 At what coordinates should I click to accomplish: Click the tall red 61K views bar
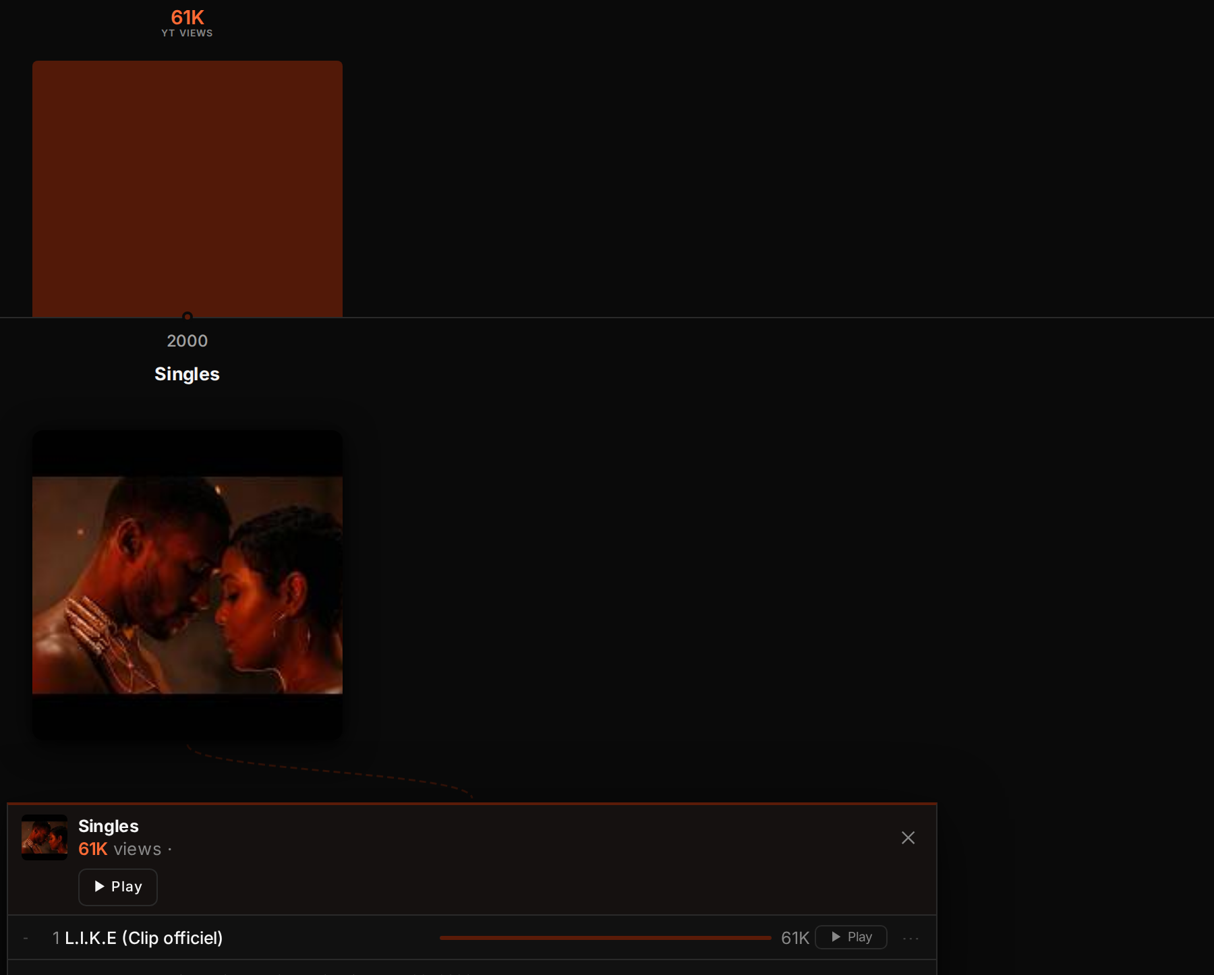point(187,189)
